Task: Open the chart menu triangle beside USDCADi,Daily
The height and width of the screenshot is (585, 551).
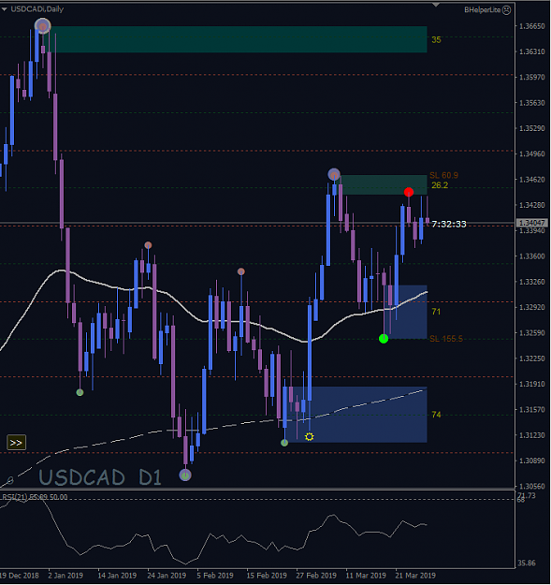Action: click(x=4, y=9)
